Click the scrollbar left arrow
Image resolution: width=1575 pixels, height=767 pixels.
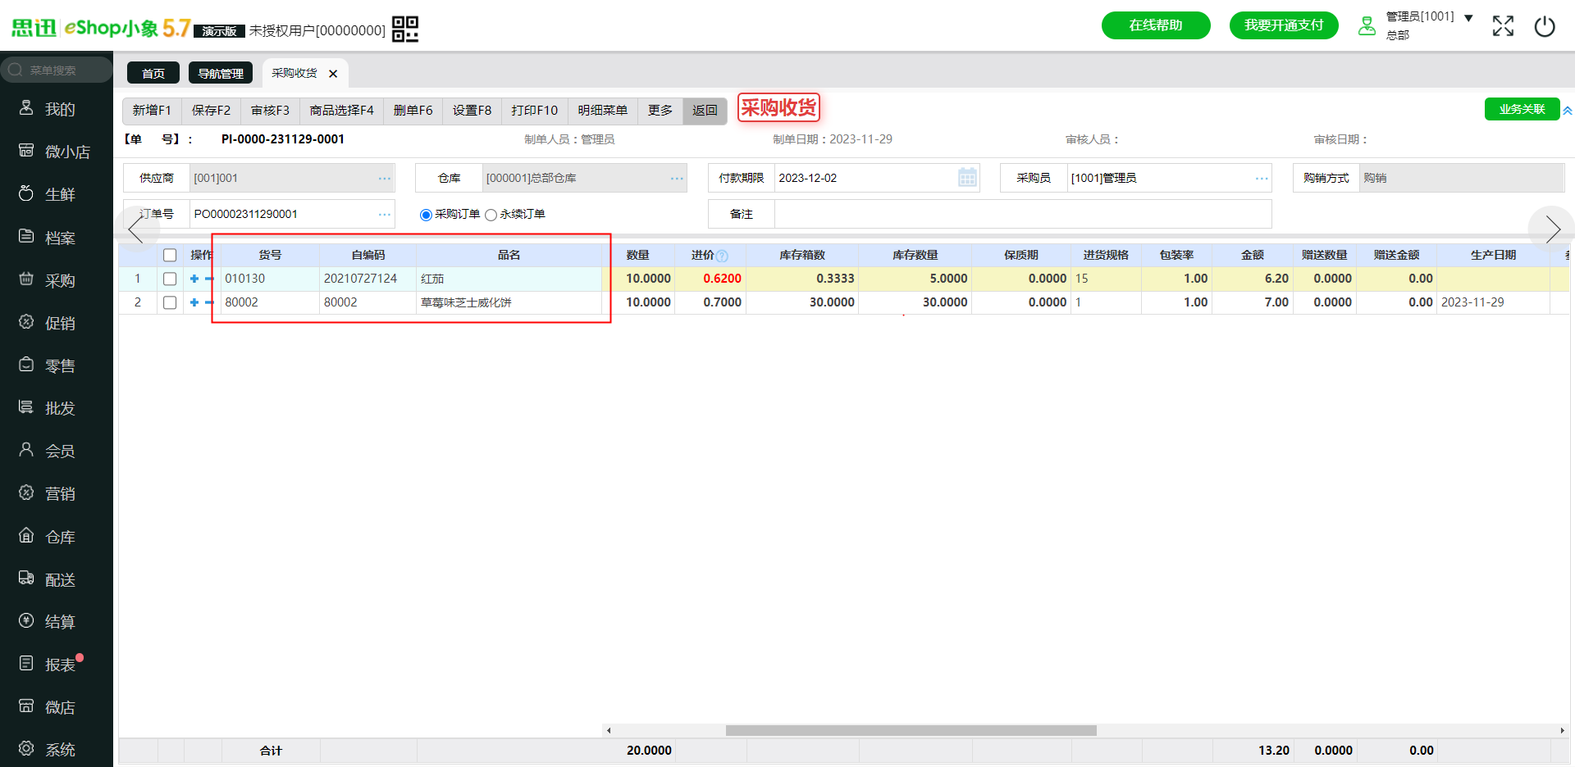(x=608, y=730)
